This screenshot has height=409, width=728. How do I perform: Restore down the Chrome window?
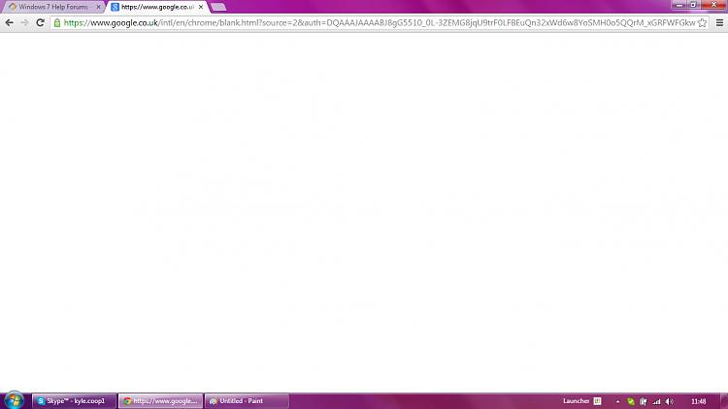(693, 5)
